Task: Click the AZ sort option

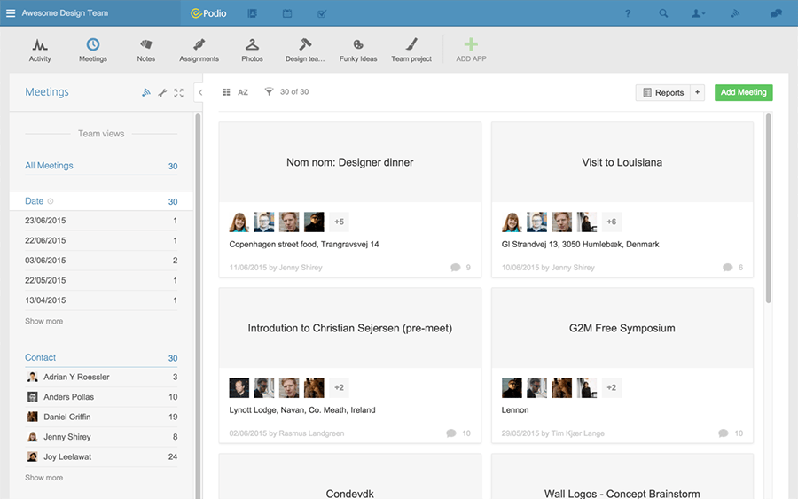Action: [x=243, y=92]
